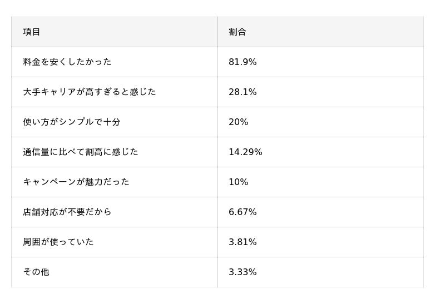Click the 6.67% percentage cell

243,212
